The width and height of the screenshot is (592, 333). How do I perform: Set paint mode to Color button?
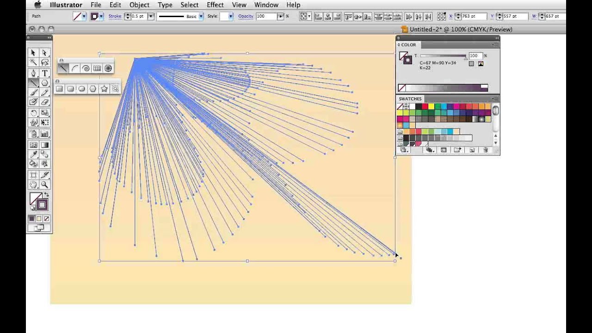(32, 219)
